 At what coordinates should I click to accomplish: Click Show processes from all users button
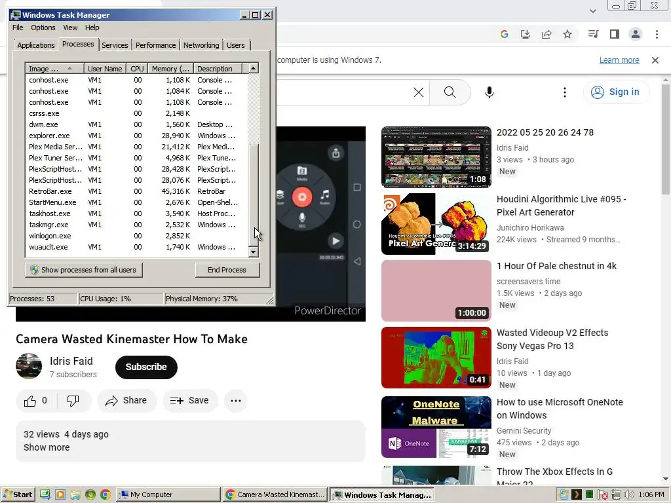click(83, 270)
